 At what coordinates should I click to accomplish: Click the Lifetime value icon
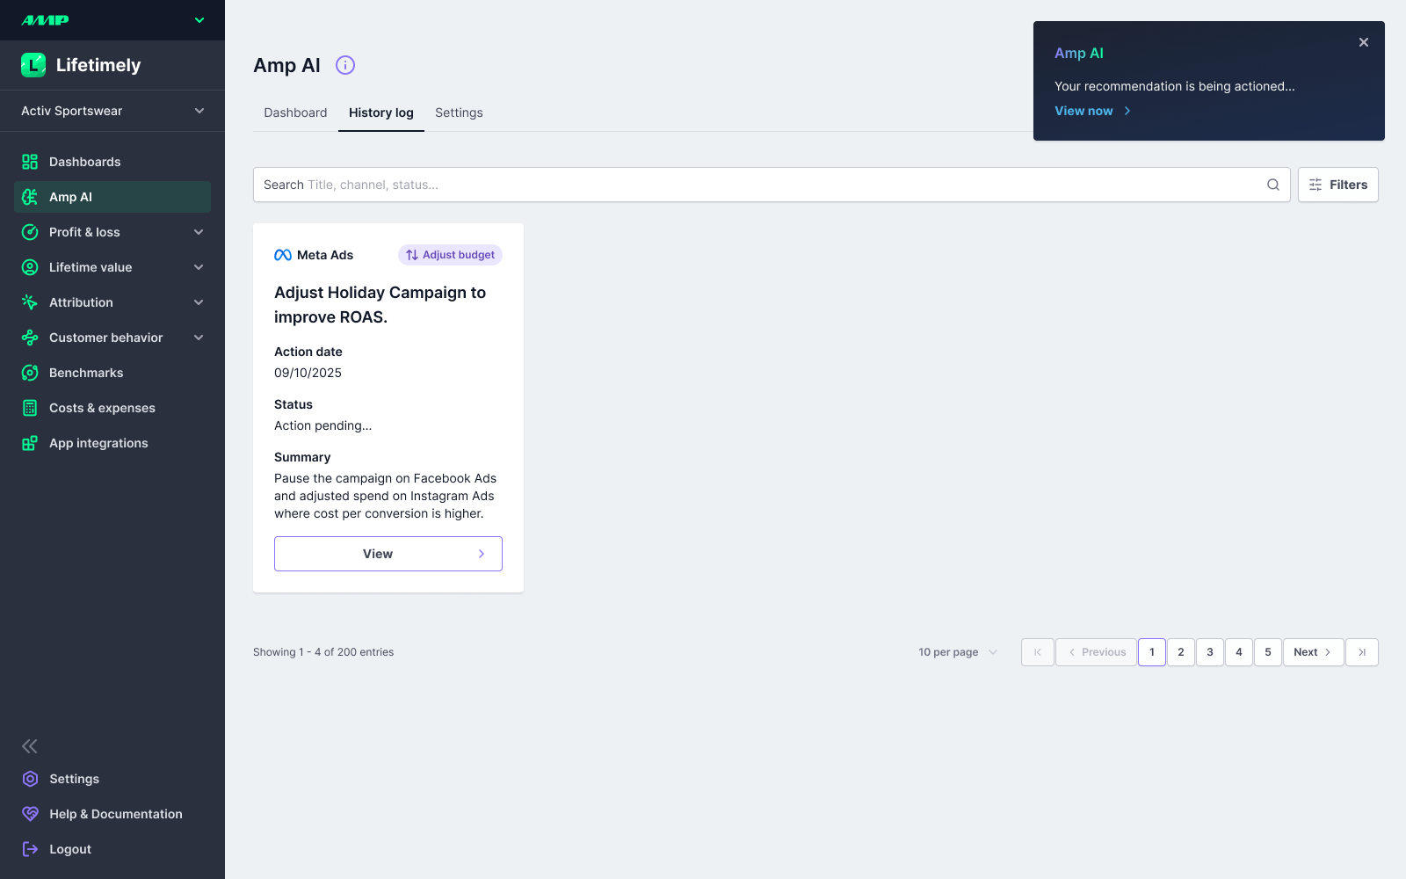pos(30,267)
